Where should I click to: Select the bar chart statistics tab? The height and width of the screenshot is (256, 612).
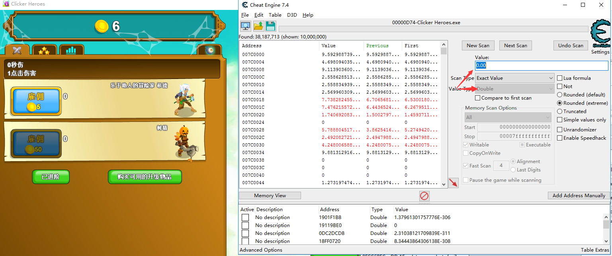[x=71, y=50]
